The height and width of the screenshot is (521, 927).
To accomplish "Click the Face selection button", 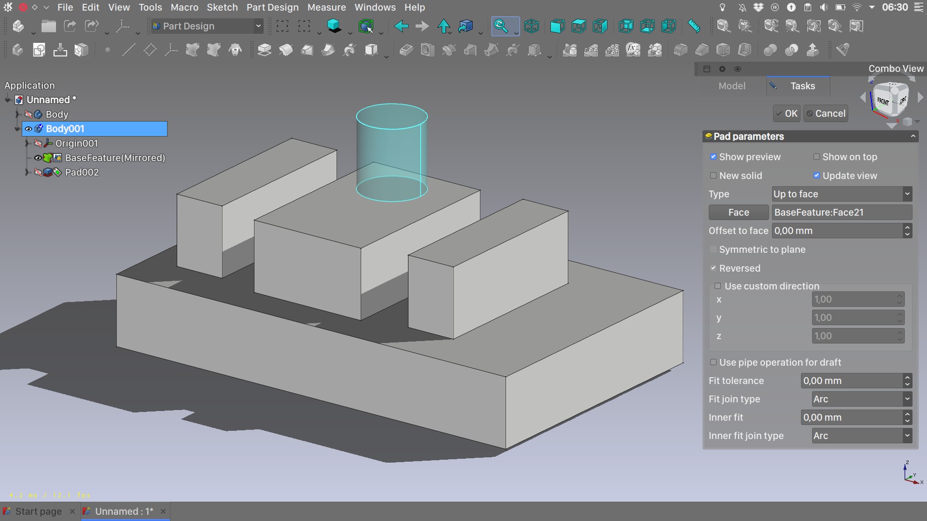I will pos(738,212).
